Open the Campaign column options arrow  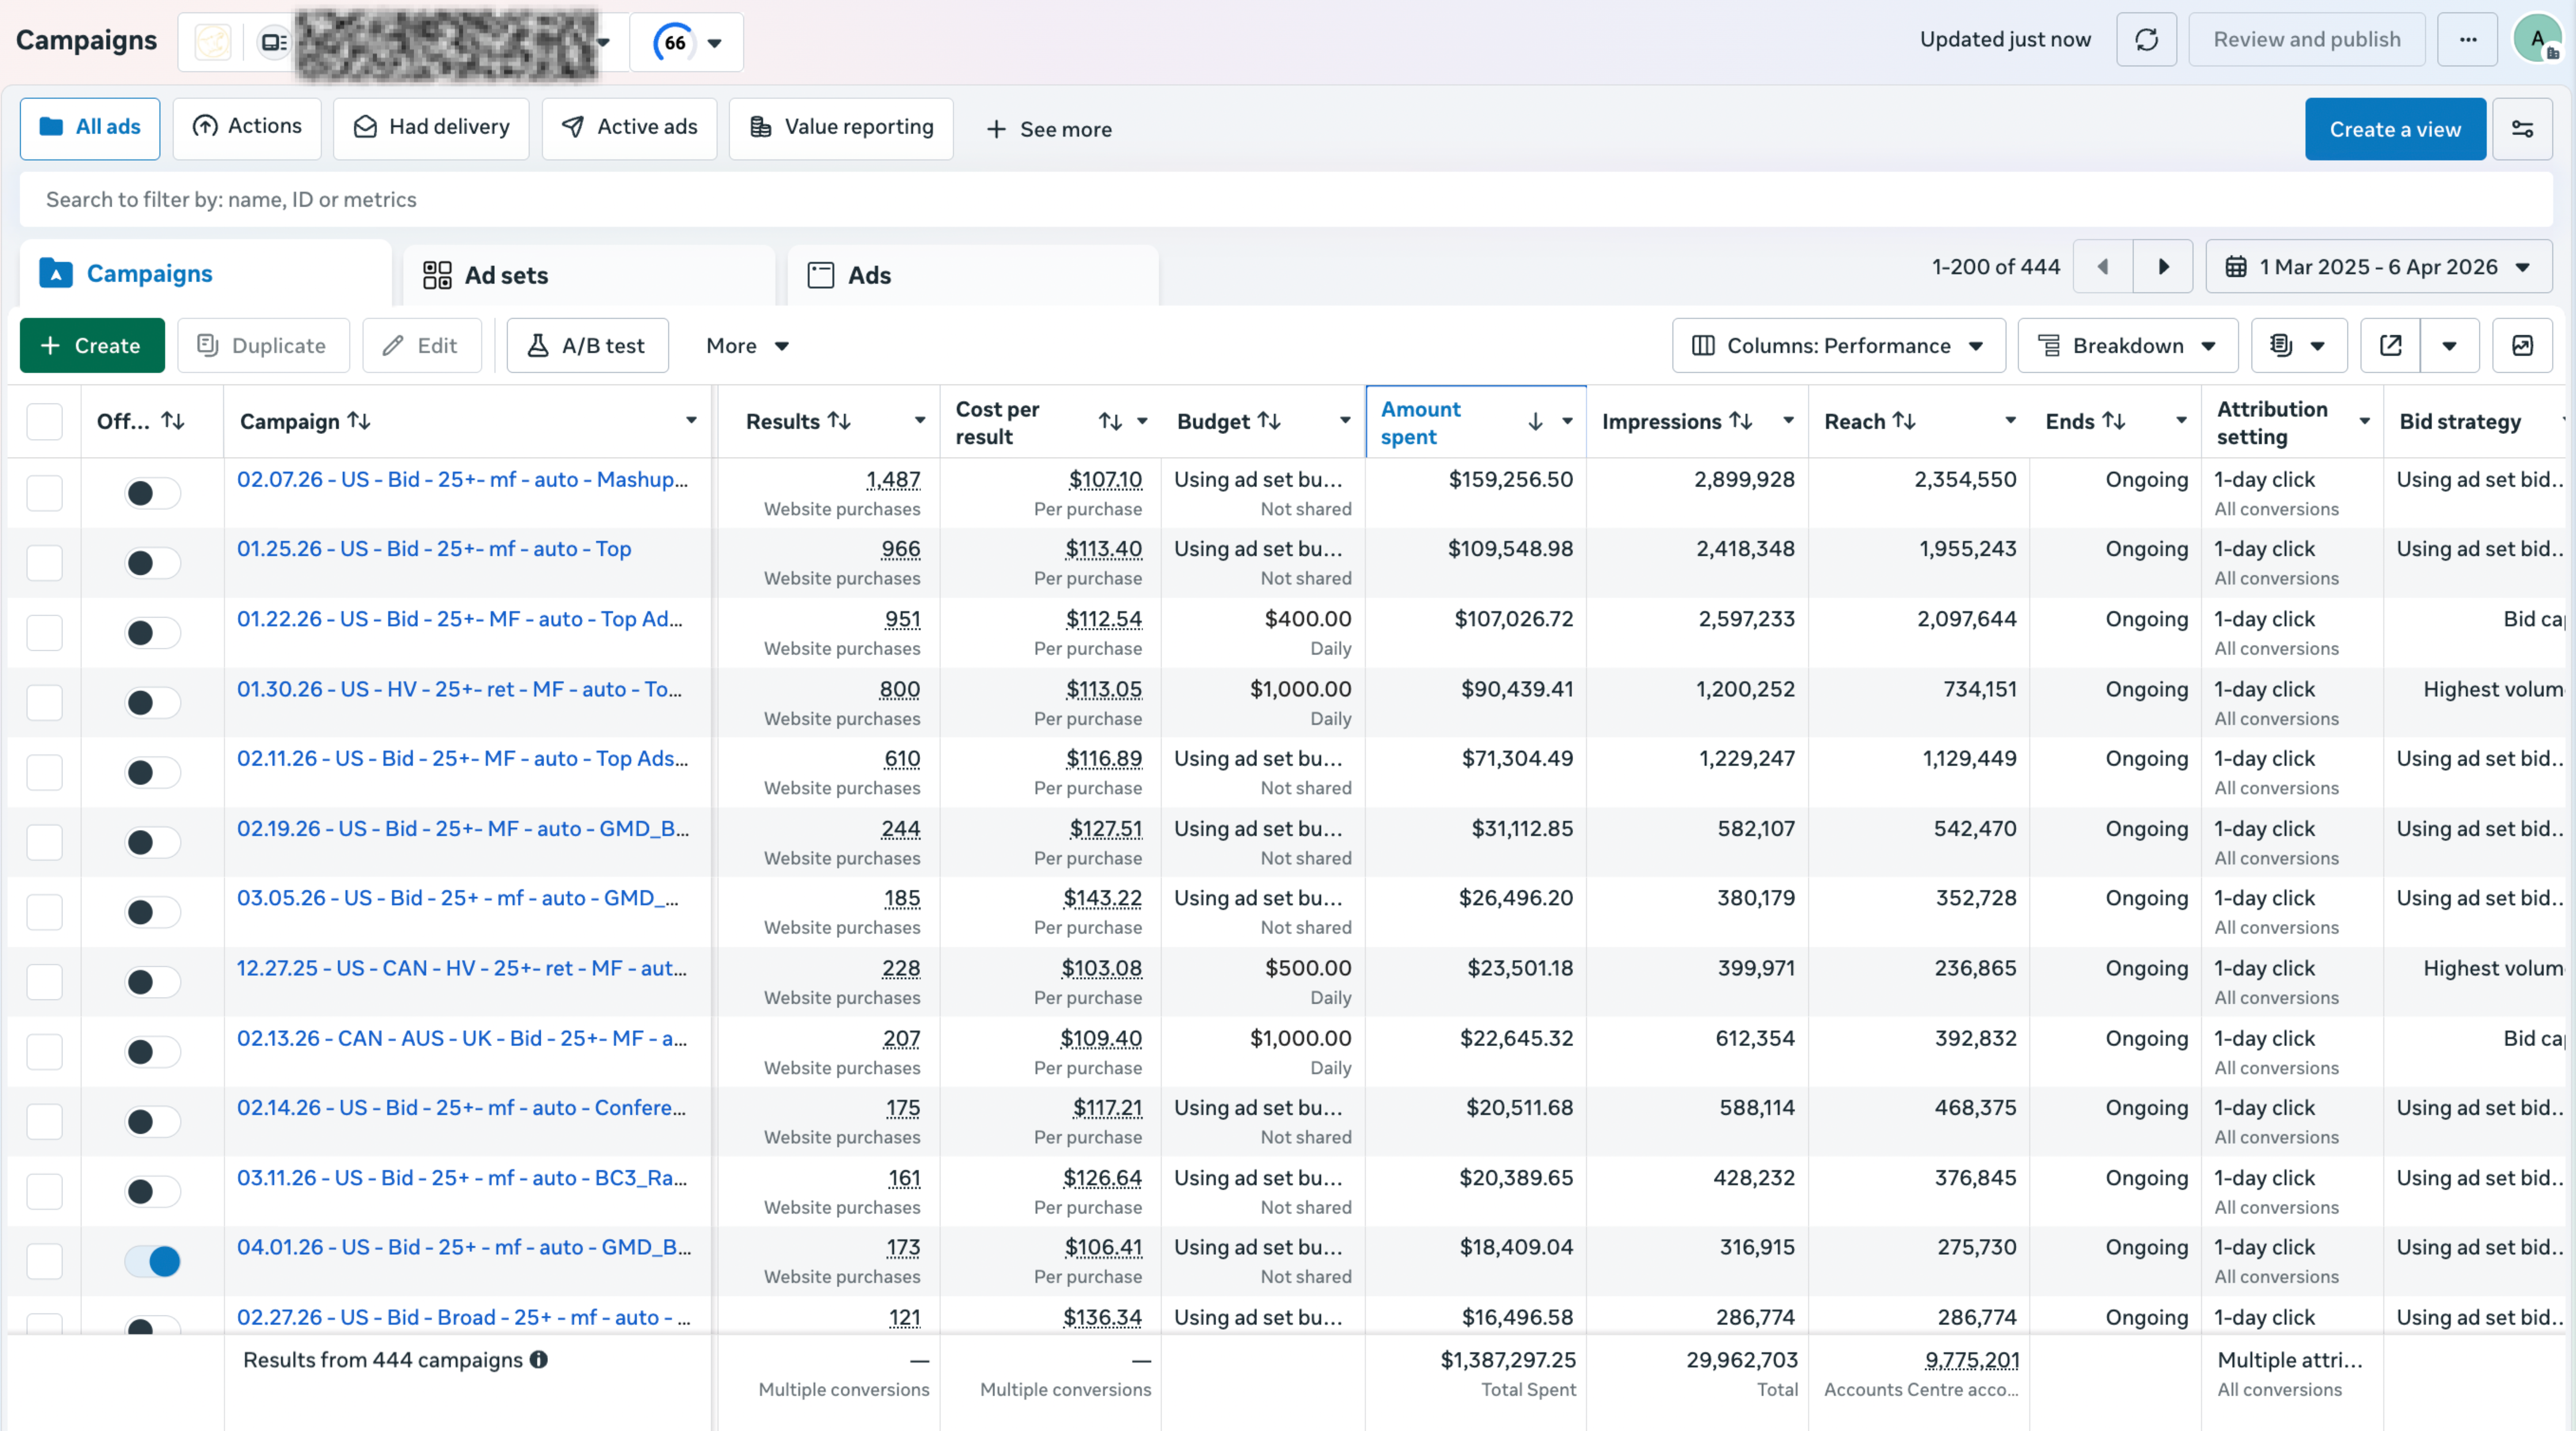click(x=691, y=421)
